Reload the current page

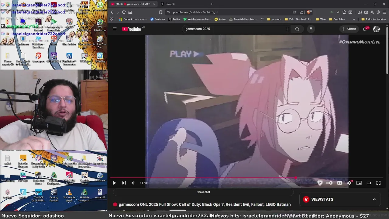click(x=124, y=12)
